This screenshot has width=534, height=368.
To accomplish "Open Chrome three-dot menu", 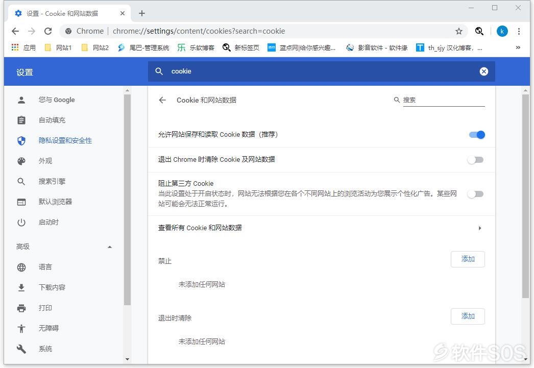I will tap(519, 31).
